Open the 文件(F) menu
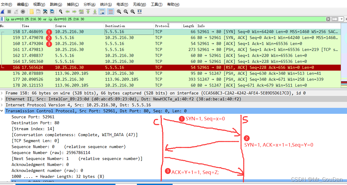The width and height of the screenshot is (347, 185). (7, 4)
